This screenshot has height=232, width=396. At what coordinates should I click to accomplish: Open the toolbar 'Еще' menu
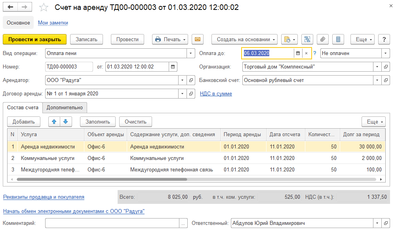tap(362, 39)
